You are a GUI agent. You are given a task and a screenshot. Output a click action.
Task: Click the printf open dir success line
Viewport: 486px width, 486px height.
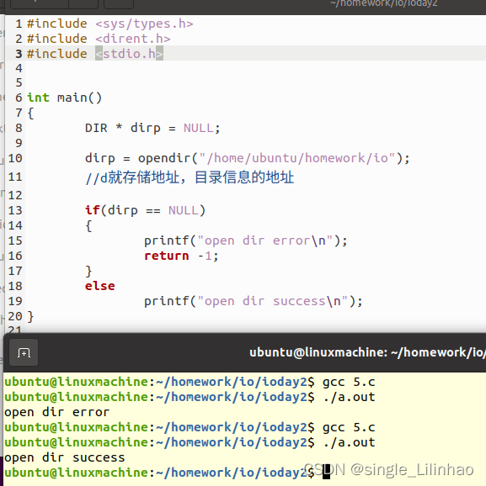[x=253, y=301]
